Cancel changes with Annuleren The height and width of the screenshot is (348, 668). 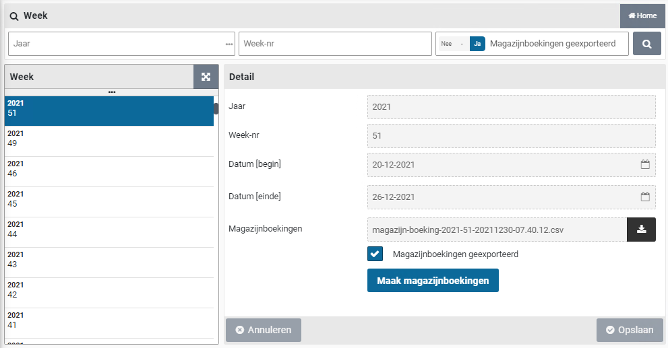[264, 330]
